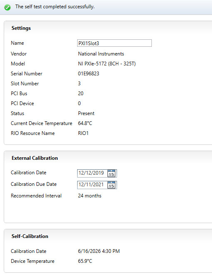
Task: Click the 6/16/2026 4:30 PM self-calibration date
Action: pyautogui.click(x=99, y=251)
